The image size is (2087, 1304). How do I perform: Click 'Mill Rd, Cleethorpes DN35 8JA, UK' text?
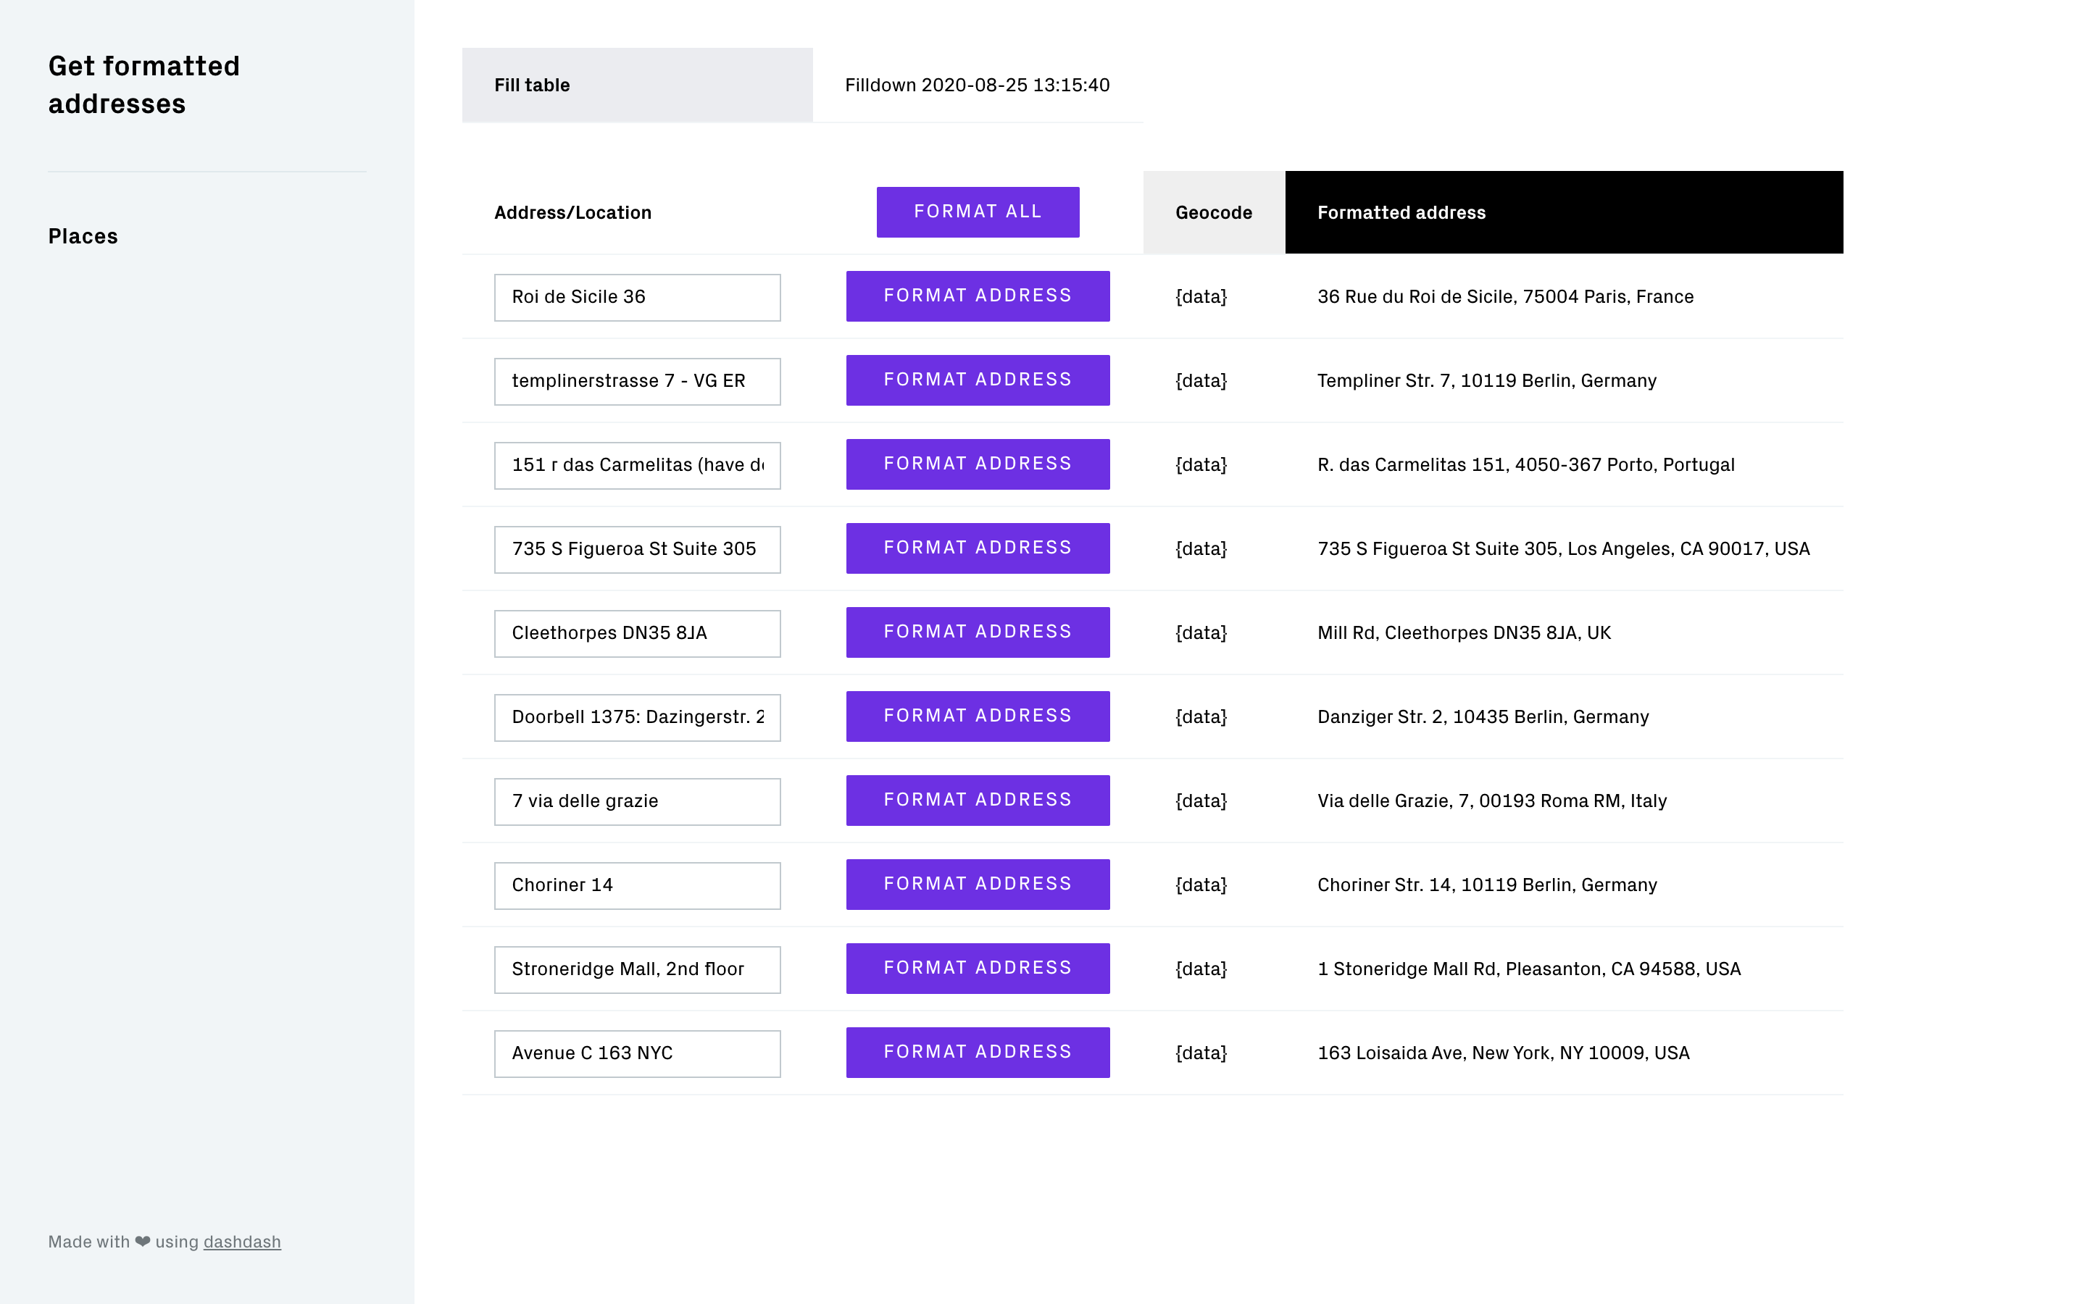pyautogui.click(x=1464, y=633)
